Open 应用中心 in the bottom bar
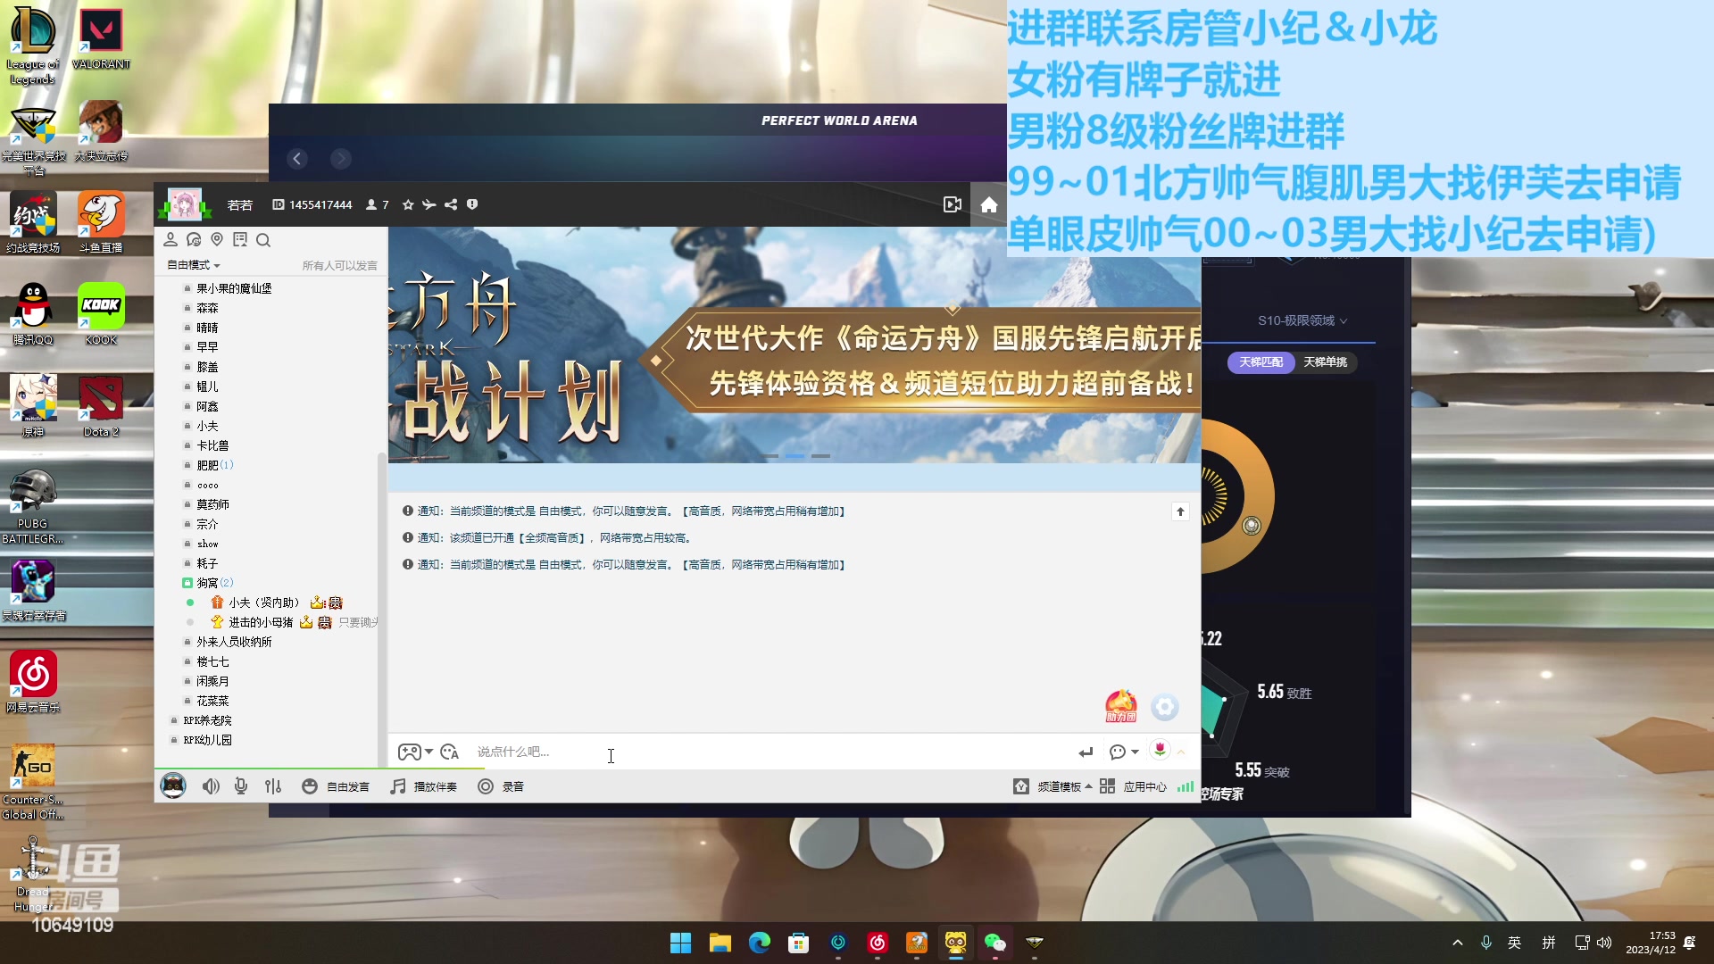The image size is (1714, 964). point(1145,786)
